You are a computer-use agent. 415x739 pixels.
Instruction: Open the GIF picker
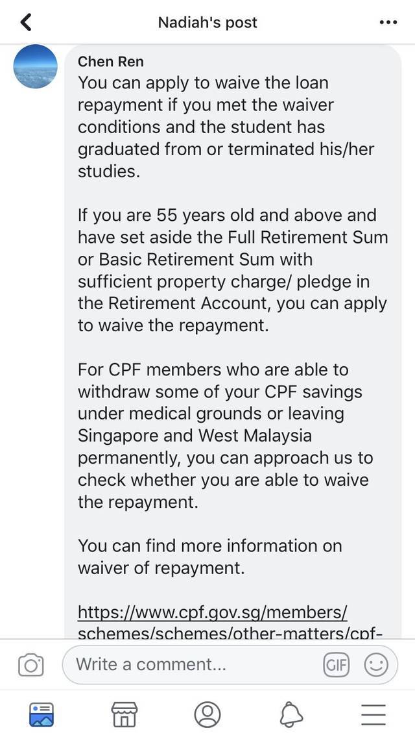pos(335,665)
